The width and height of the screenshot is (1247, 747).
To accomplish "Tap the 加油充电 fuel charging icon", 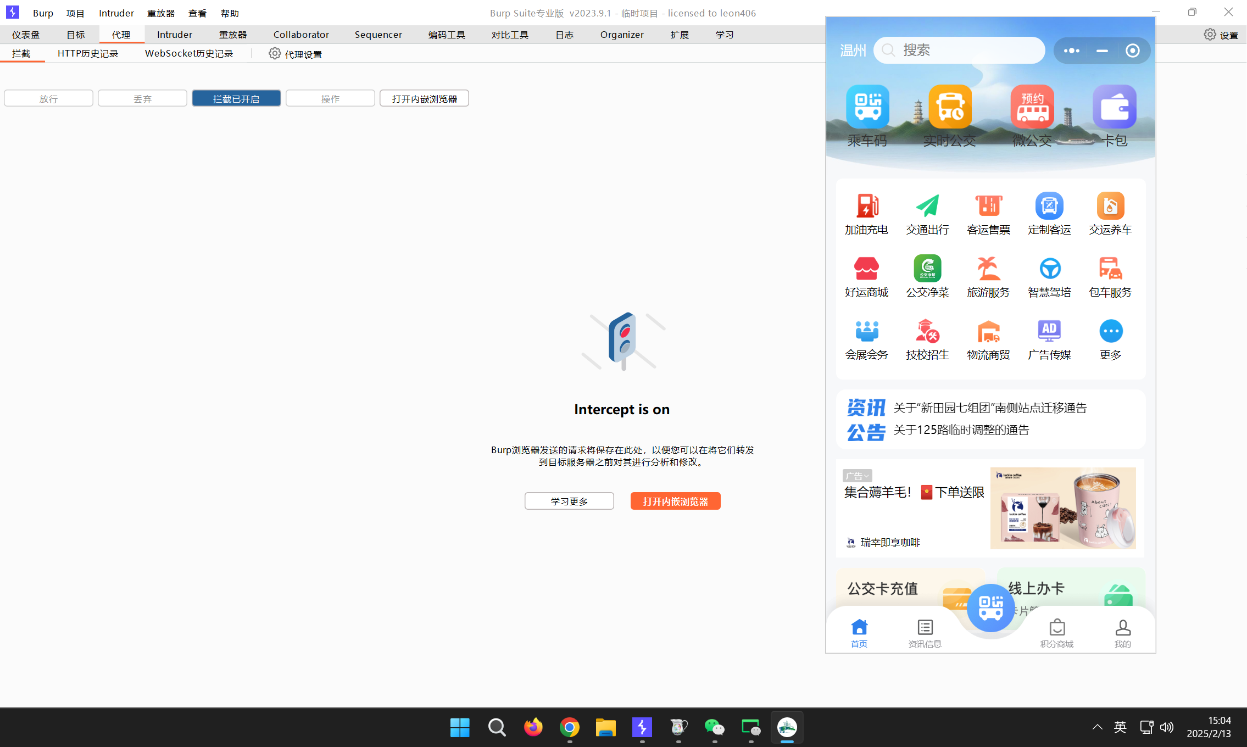I will click(866, 207).
